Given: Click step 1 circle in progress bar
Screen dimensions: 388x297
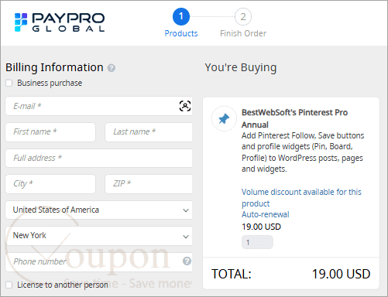Looking at the screenshot, I should pyautogui.click(x=181, y=16).
